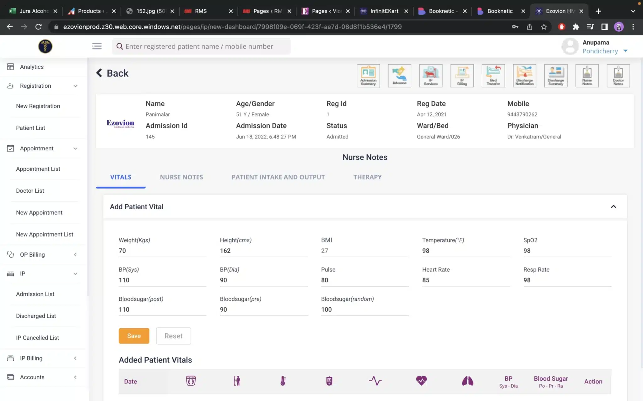The height and width of the screenshot is (401, 643).
Task: Switch to the NURSE NOTES tab
Action: (181, 177)
